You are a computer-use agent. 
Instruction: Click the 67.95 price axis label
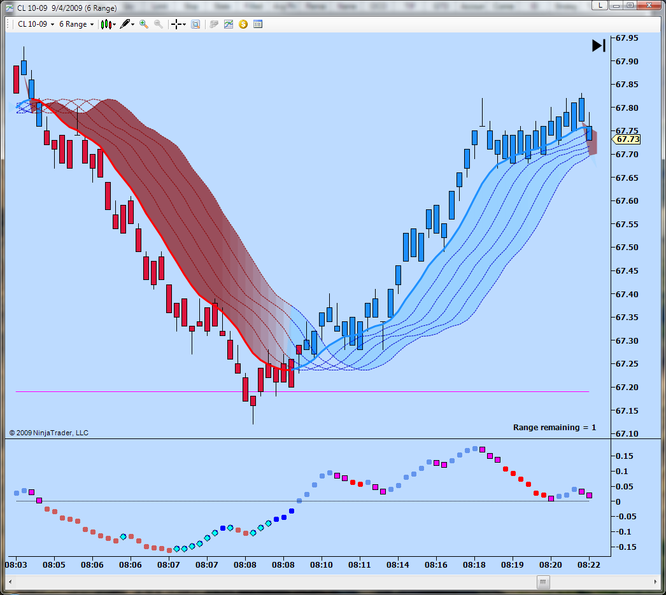pyautogui.click(x=627, y=38)
